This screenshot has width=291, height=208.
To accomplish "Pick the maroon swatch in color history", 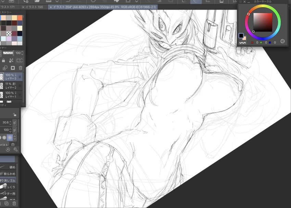I will tap(14, 33).
